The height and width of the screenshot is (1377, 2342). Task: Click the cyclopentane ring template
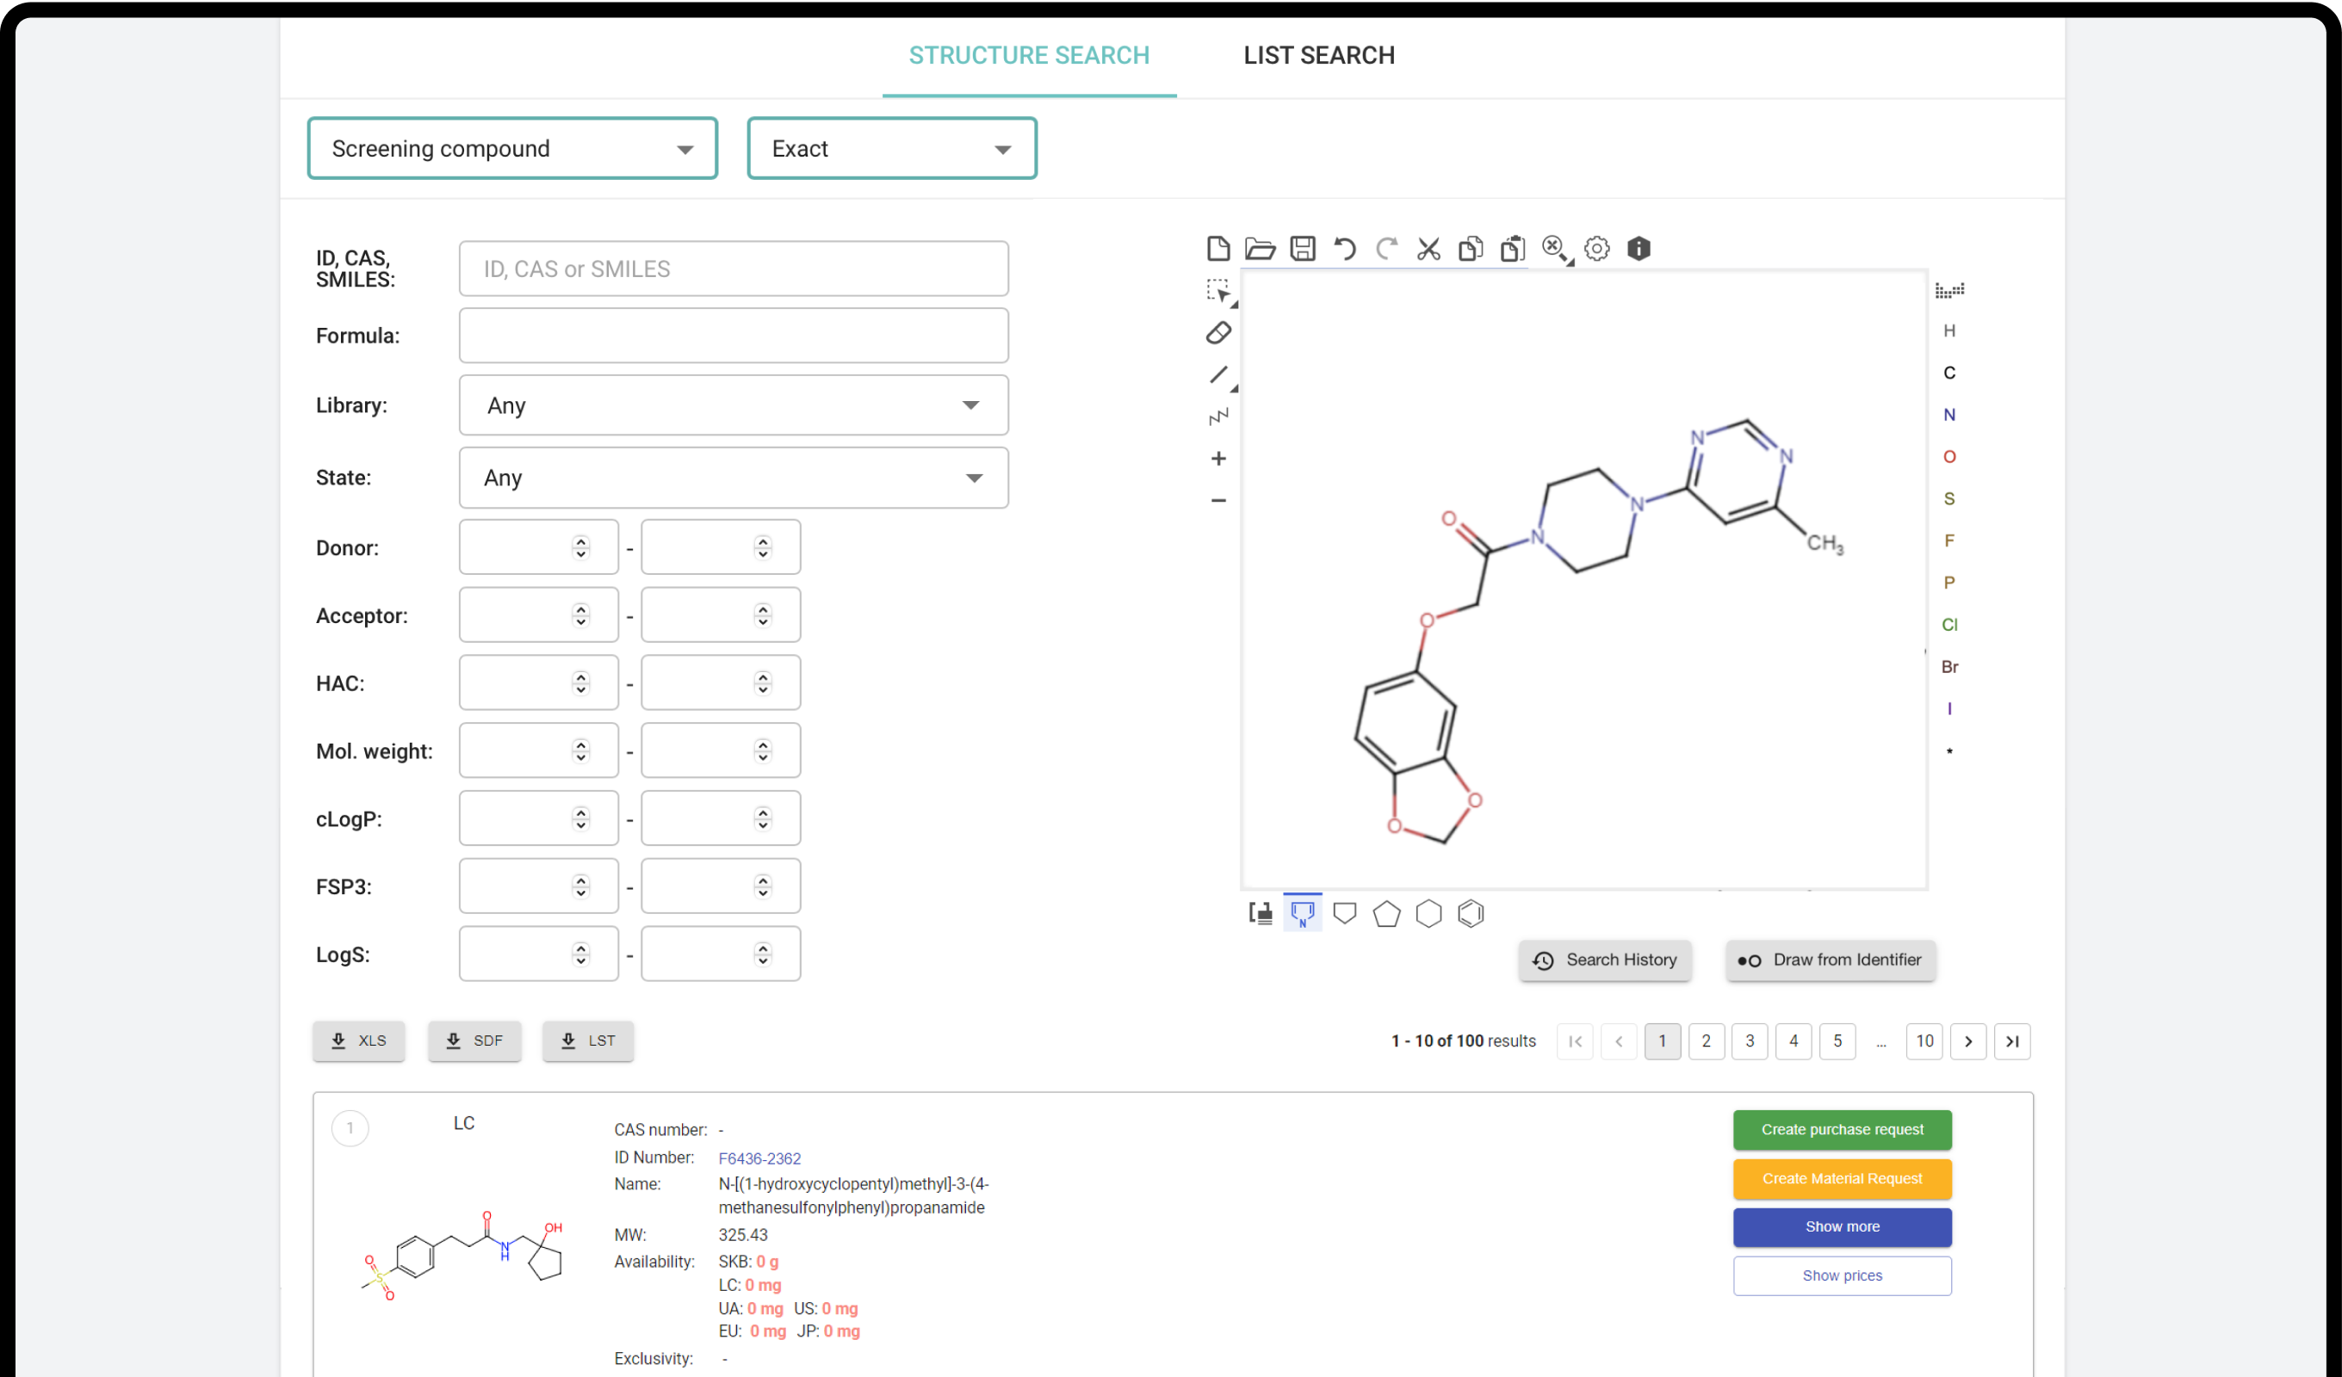click(x=1385, y=913)
